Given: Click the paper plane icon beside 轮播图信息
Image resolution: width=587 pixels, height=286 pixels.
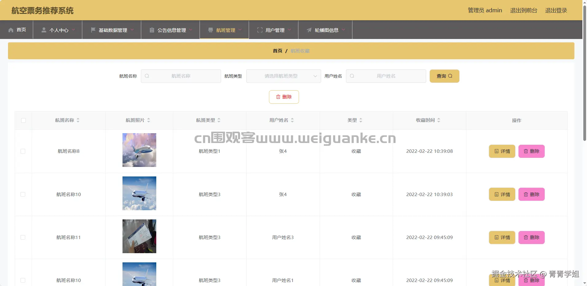Looking at the screenshot, I should pyautogui.click(x=309, y=30).
